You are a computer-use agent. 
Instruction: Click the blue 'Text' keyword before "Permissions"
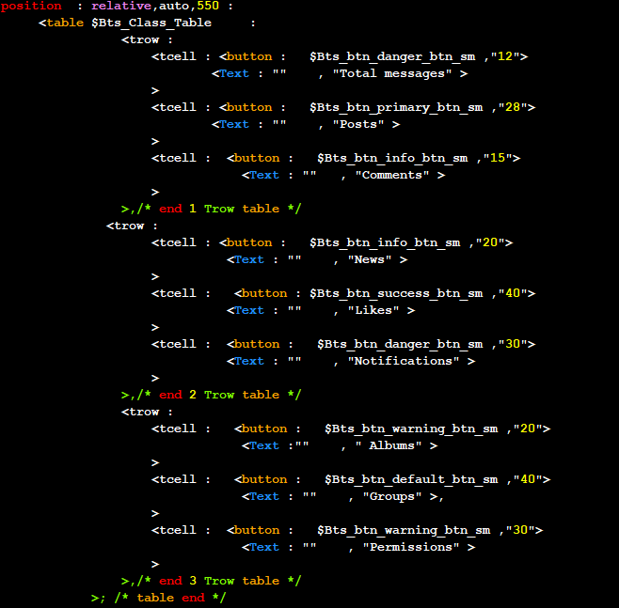pos(264,548)
